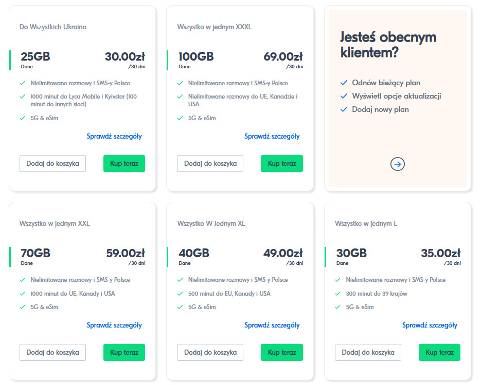Click green checkmark next to '300 minut do 39 krajów'
Screen dimensions: 481x385
pos(338,294)
